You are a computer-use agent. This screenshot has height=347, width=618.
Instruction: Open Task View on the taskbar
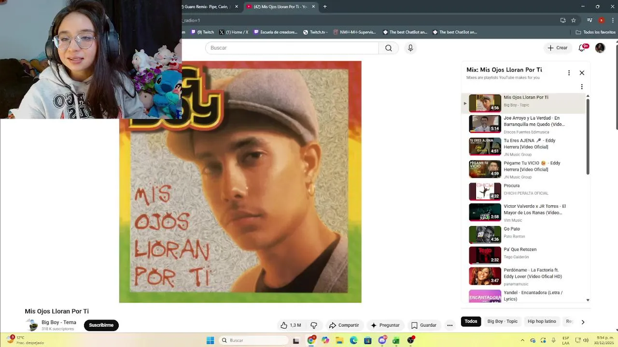coord(296,340)
